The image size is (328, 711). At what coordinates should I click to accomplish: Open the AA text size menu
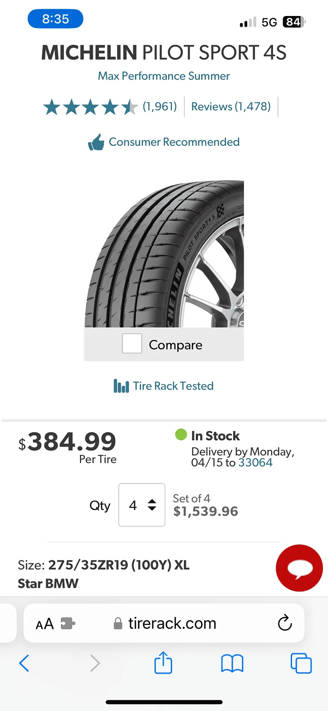pos(44,624)
